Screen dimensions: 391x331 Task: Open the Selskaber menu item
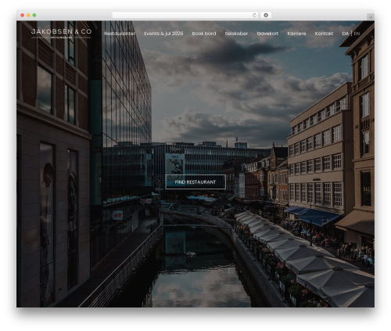click(236, 34)
